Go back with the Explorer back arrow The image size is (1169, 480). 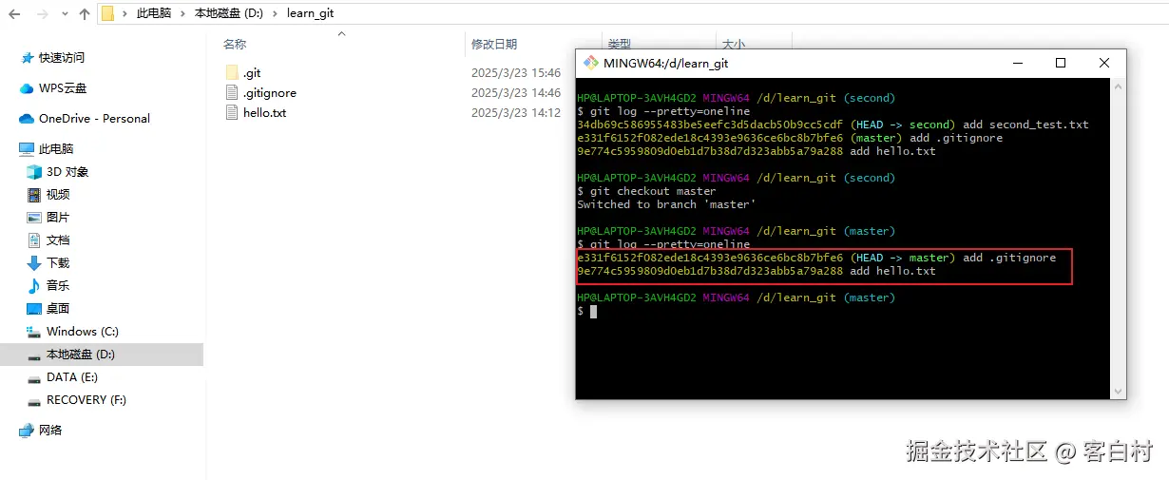[x=14, y=14]
